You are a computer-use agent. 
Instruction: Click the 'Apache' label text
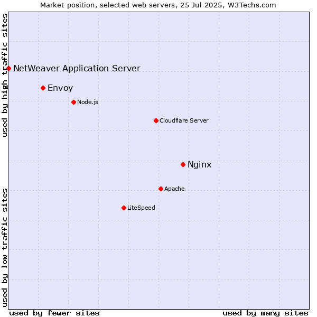(174, 189)
